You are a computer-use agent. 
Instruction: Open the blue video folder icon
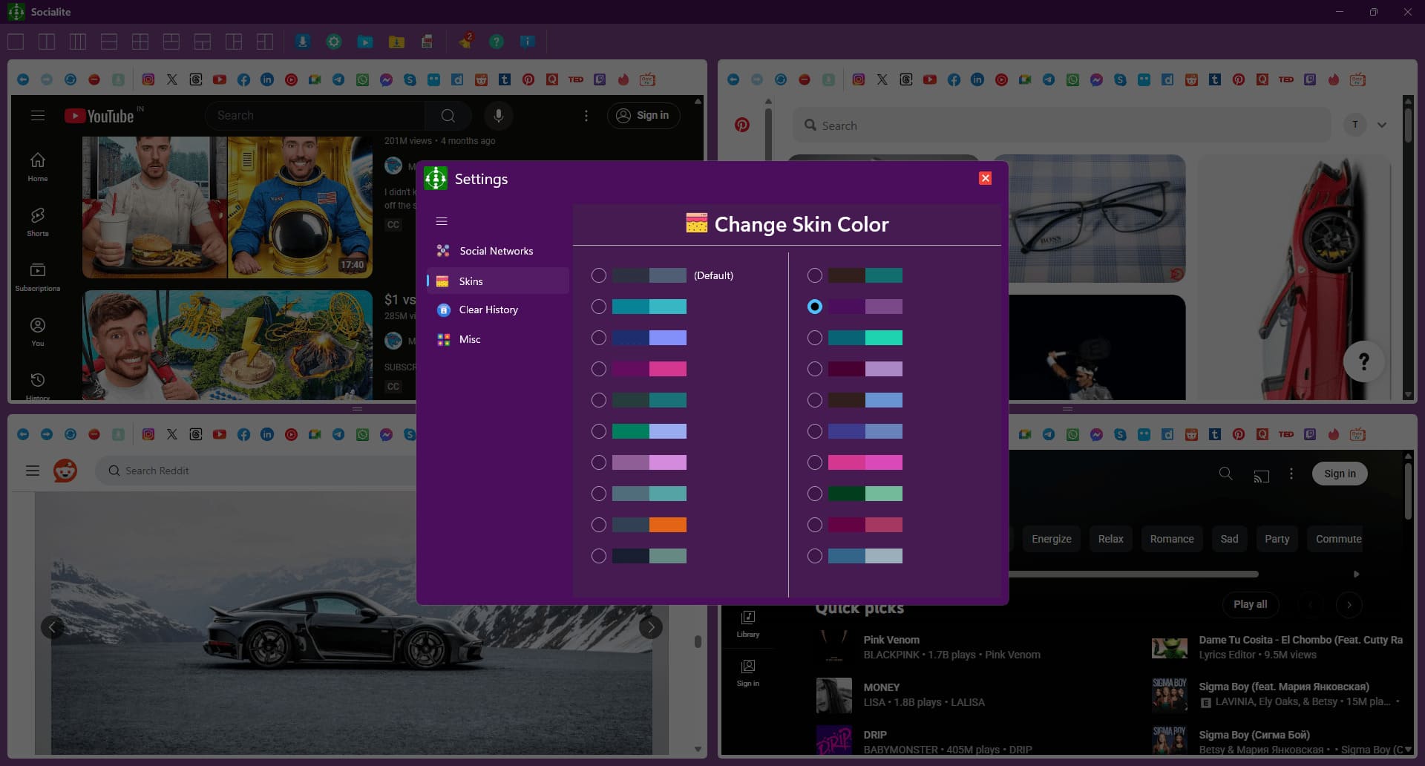point(365,42)
